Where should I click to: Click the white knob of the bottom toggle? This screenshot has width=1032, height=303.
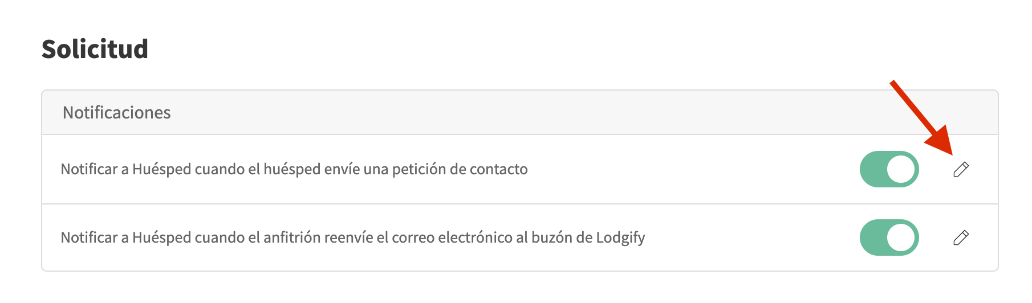click(x=901, y=238)
